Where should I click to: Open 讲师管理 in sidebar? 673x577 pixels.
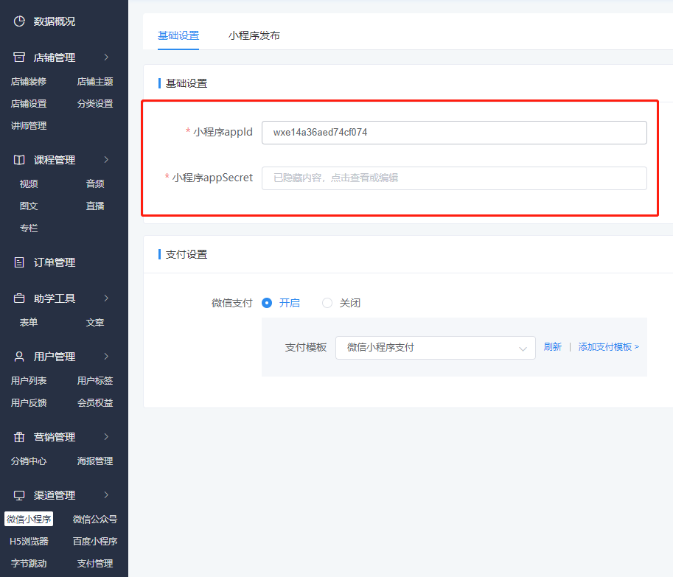[29, 126]
